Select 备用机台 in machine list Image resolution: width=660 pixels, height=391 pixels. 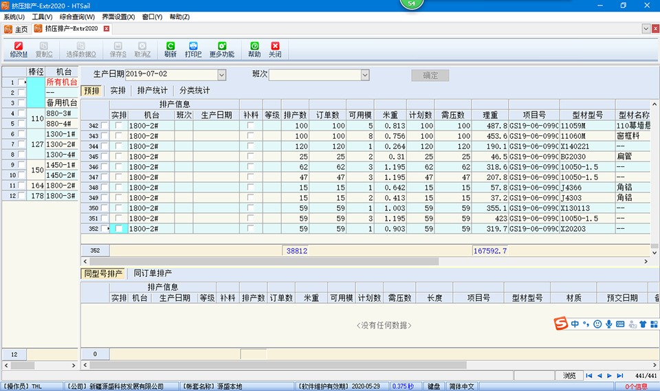coord(61,102)
